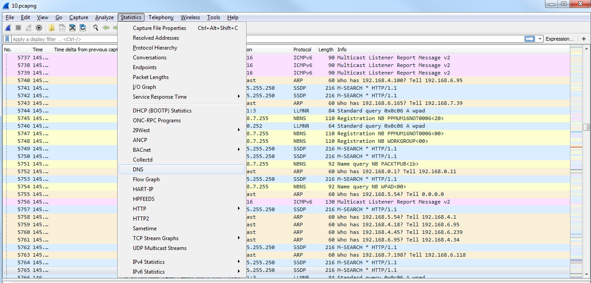Click the reload capture file icon
This screenshot has width=591, height=283.
tap(83, 28)
